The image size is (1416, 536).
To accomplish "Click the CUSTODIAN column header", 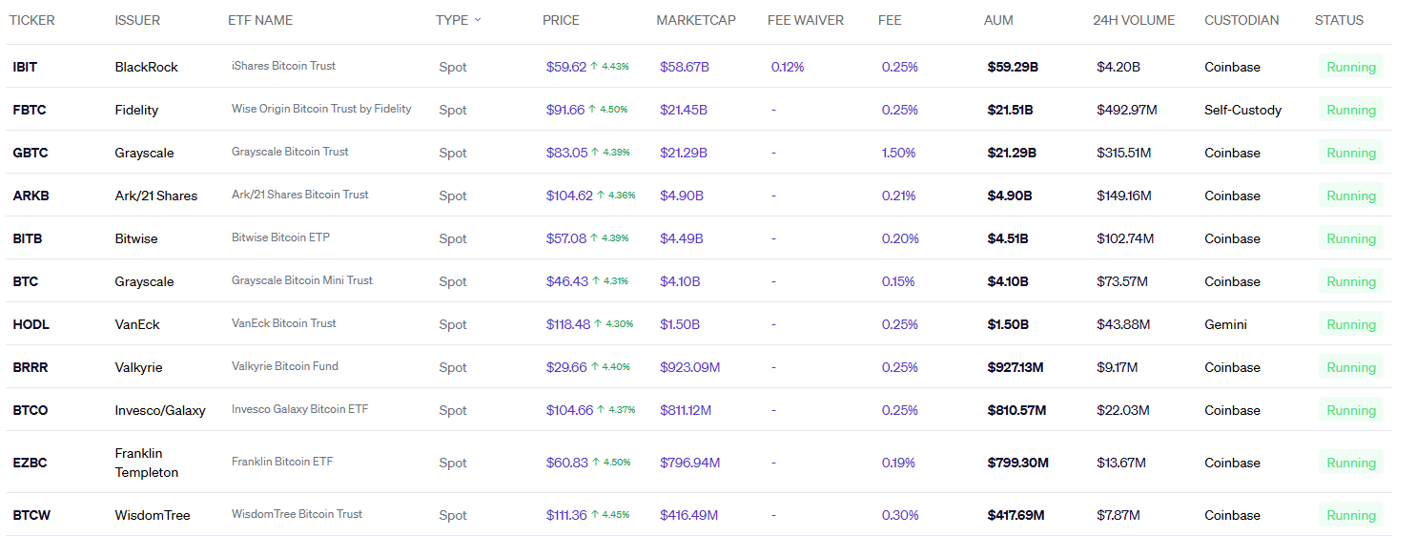I will 1242,20.
